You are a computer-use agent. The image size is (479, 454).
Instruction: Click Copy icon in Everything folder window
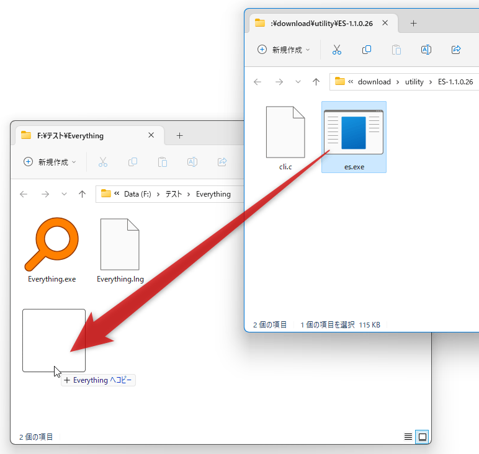[x=133, y=162]
